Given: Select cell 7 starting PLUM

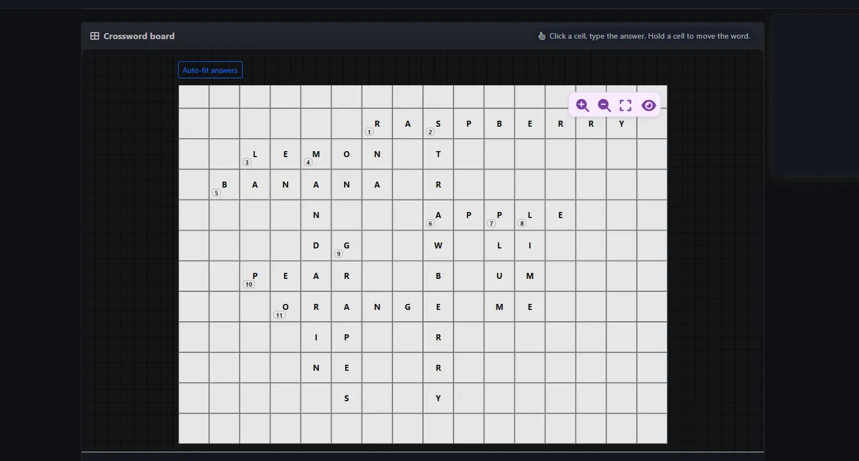Looking at the screenshot, I should [499, 215].
